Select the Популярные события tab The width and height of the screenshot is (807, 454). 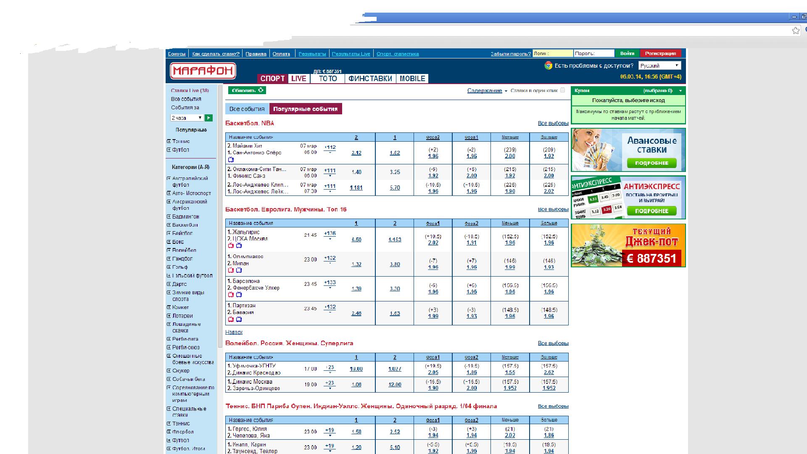pyautogui.click(x=306, y=109)
